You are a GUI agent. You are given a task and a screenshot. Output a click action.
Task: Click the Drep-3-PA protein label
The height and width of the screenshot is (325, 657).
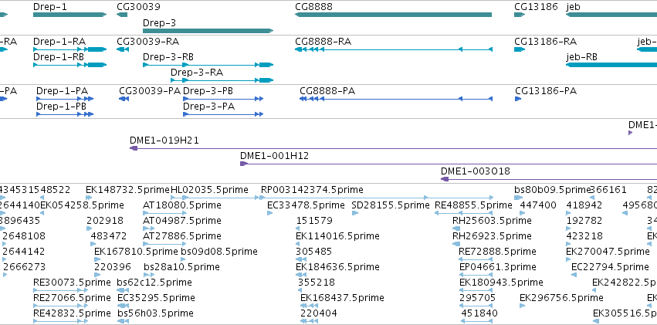tap(208, 107)
